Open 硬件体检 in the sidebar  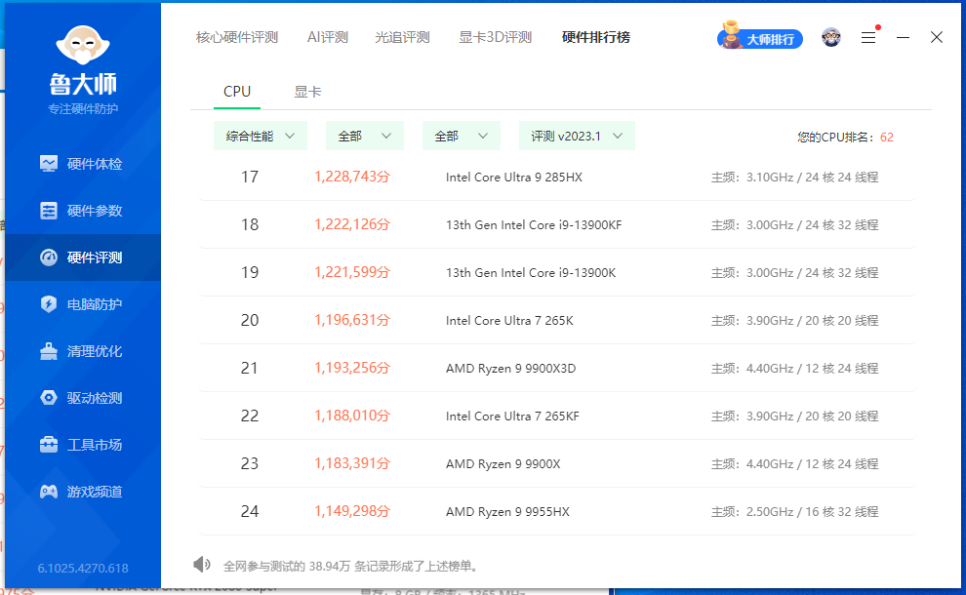(83, 164)
